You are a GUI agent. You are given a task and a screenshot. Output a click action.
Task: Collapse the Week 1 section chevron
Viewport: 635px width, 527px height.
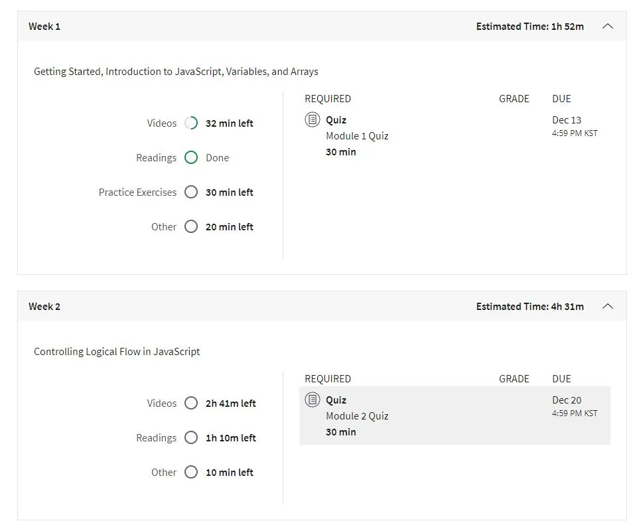[607, 27]
